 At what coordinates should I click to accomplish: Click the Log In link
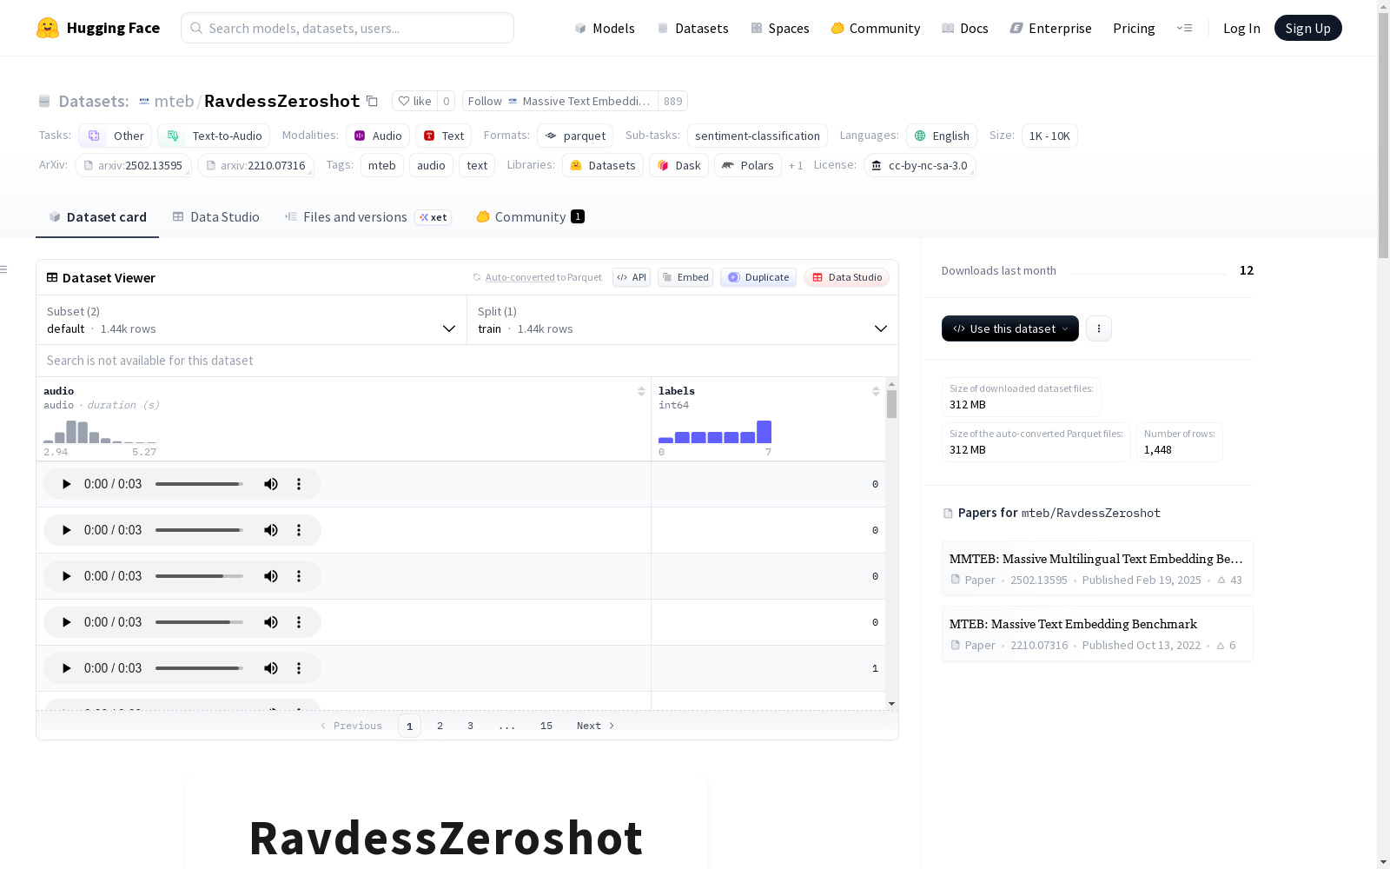point(1241,28)
